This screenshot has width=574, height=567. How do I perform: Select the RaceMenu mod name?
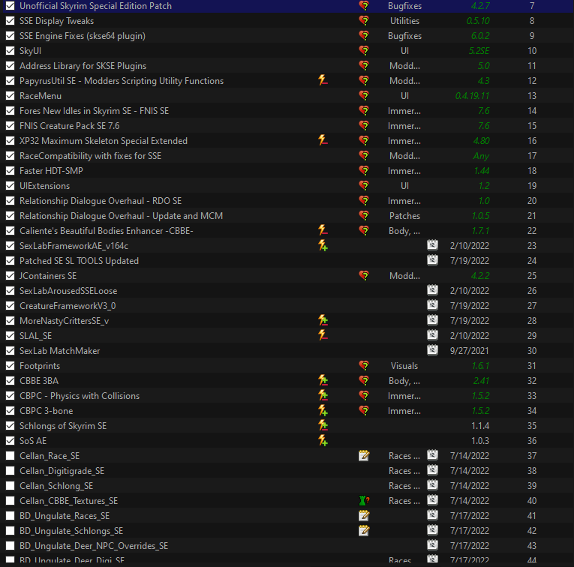41,96
